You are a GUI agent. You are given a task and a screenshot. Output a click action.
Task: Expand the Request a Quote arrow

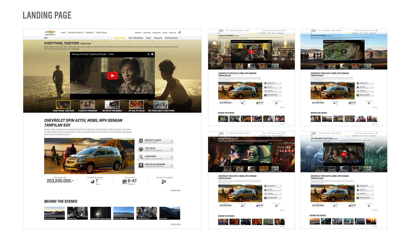[x=171, y=141]
